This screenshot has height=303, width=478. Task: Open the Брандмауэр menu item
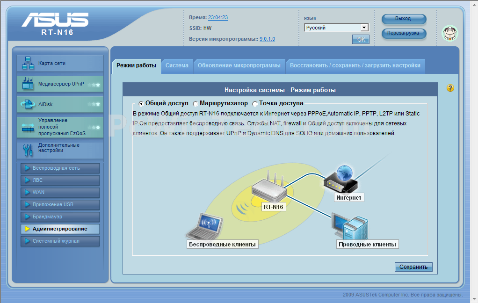point(60,217)
